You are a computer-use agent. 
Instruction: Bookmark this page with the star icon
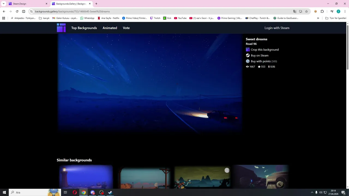306,11
